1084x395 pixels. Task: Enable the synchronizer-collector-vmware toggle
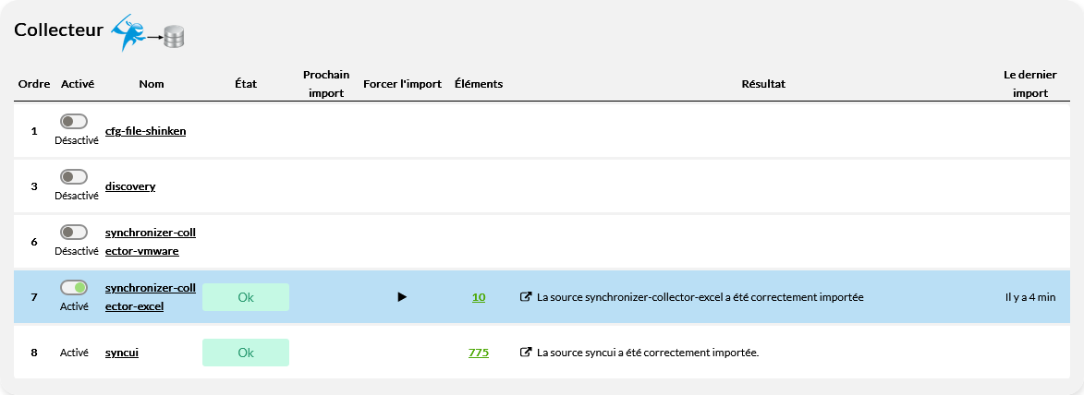(x=74, y=233)
